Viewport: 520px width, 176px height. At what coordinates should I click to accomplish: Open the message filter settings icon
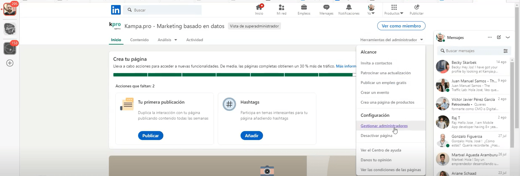pyautogui.click(x=506, y=51)
